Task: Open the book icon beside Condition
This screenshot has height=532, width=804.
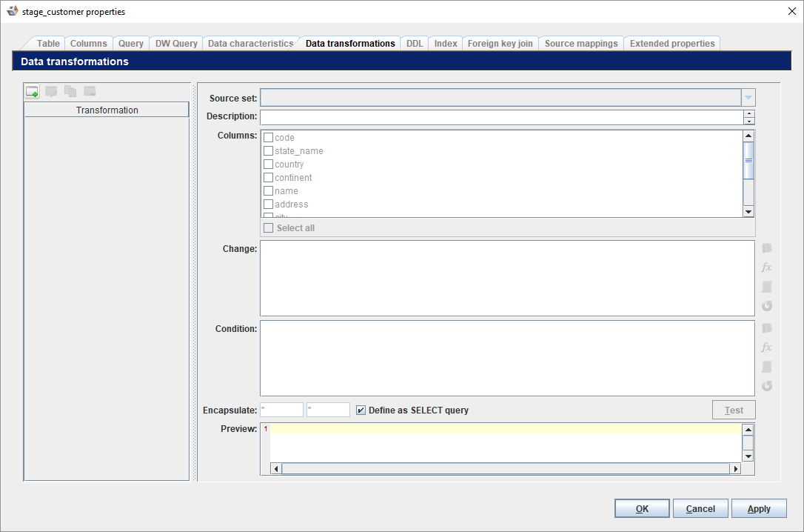Action: click(767, 328)
